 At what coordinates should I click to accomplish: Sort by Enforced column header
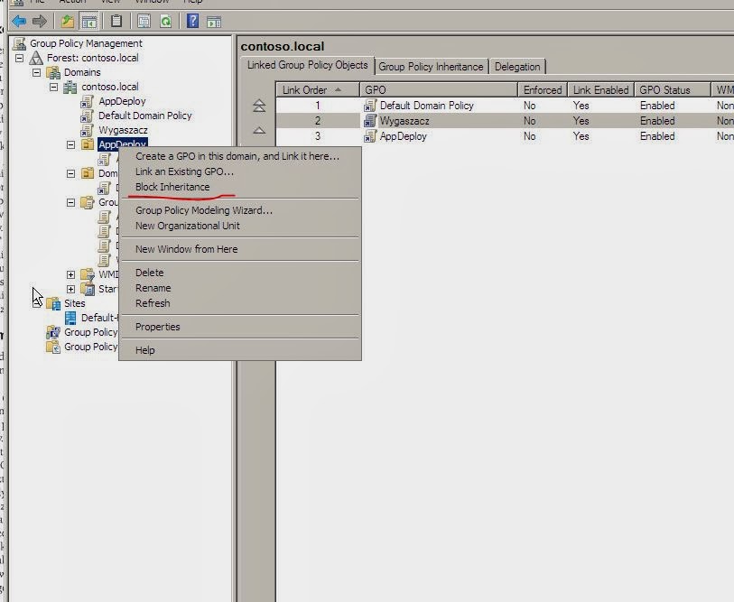(543, 90)
